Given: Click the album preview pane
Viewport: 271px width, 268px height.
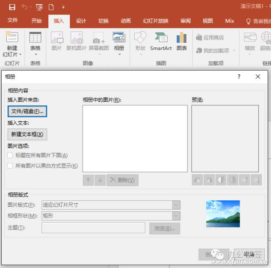Looking at the screenshot, I should pyautogui.click(x=225, y=139).
